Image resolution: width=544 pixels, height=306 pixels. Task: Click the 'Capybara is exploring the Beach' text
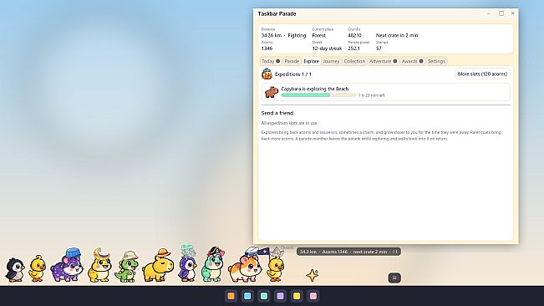pos(315,89)
